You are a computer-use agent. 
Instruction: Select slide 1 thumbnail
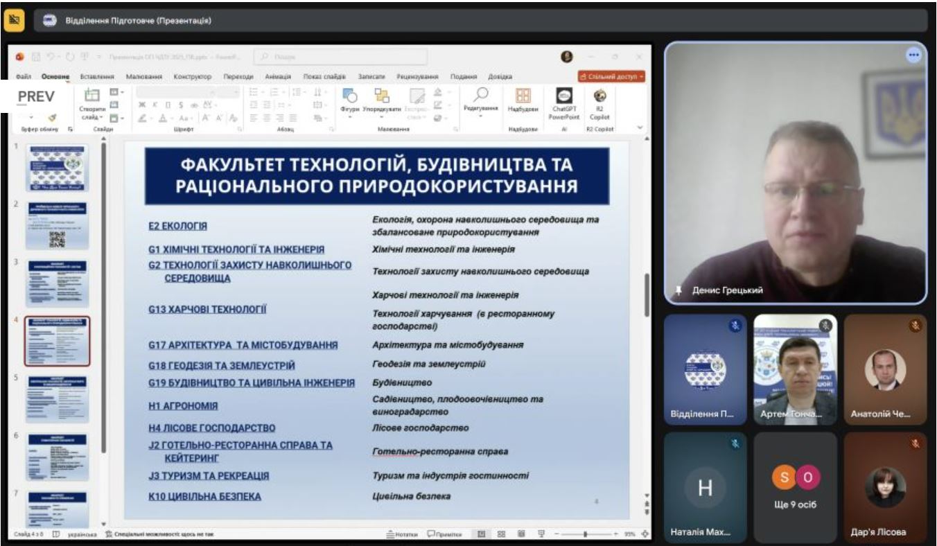(x=58, y=168)
